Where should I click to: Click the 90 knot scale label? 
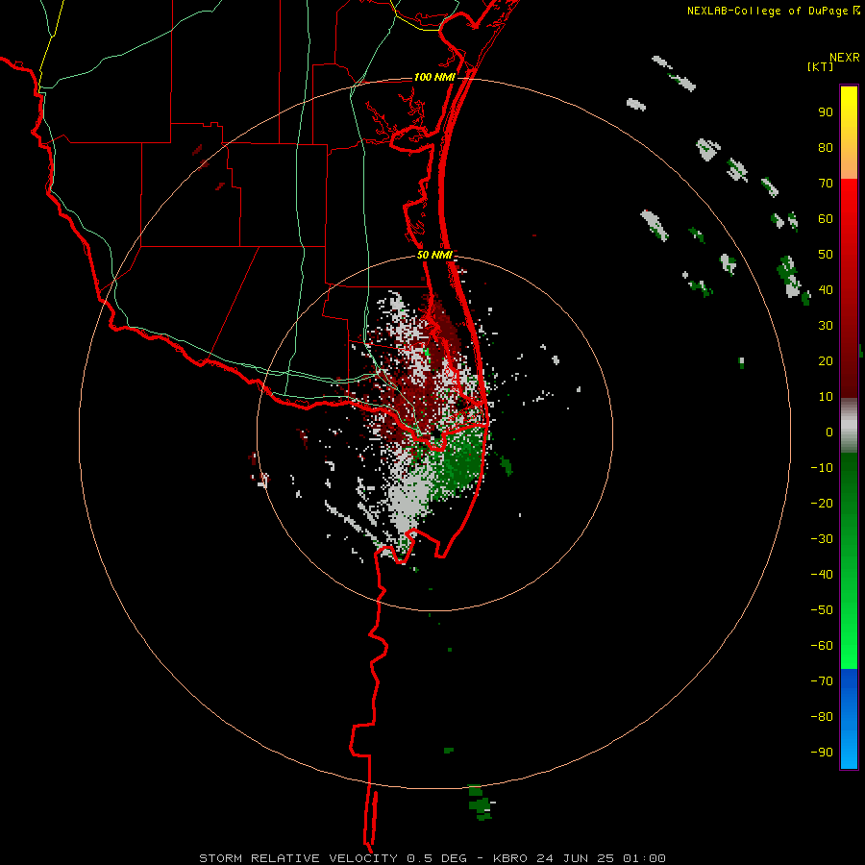826,112
